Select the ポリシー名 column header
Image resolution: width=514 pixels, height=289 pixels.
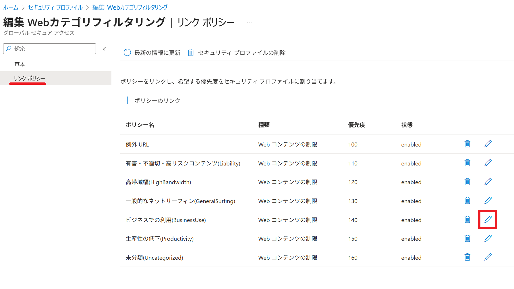tap(140, 125)
